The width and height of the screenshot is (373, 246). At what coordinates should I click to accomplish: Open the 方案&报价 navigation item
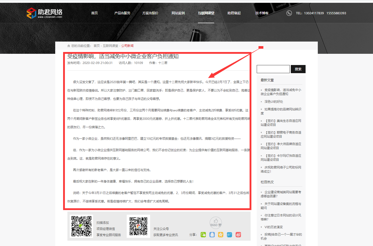150,13
